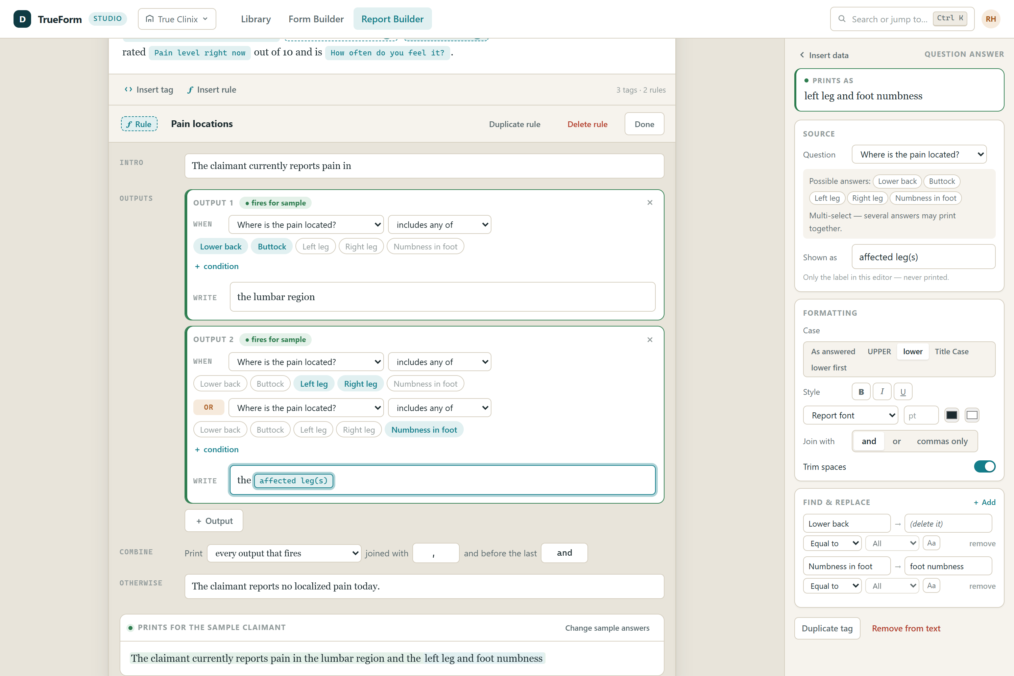1014x676 pixels.
Task: Select the 'affected leg(s)' tag in WRITE
Action: point(293,480)
